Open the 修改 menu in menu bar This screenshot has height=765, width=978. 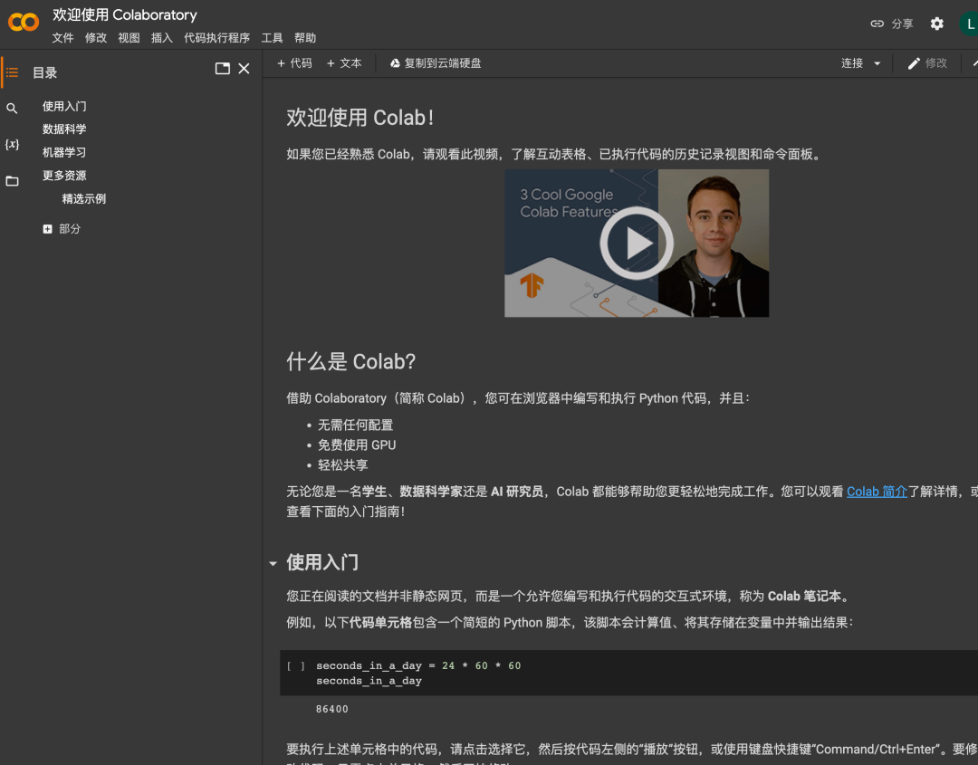[95, 38]
